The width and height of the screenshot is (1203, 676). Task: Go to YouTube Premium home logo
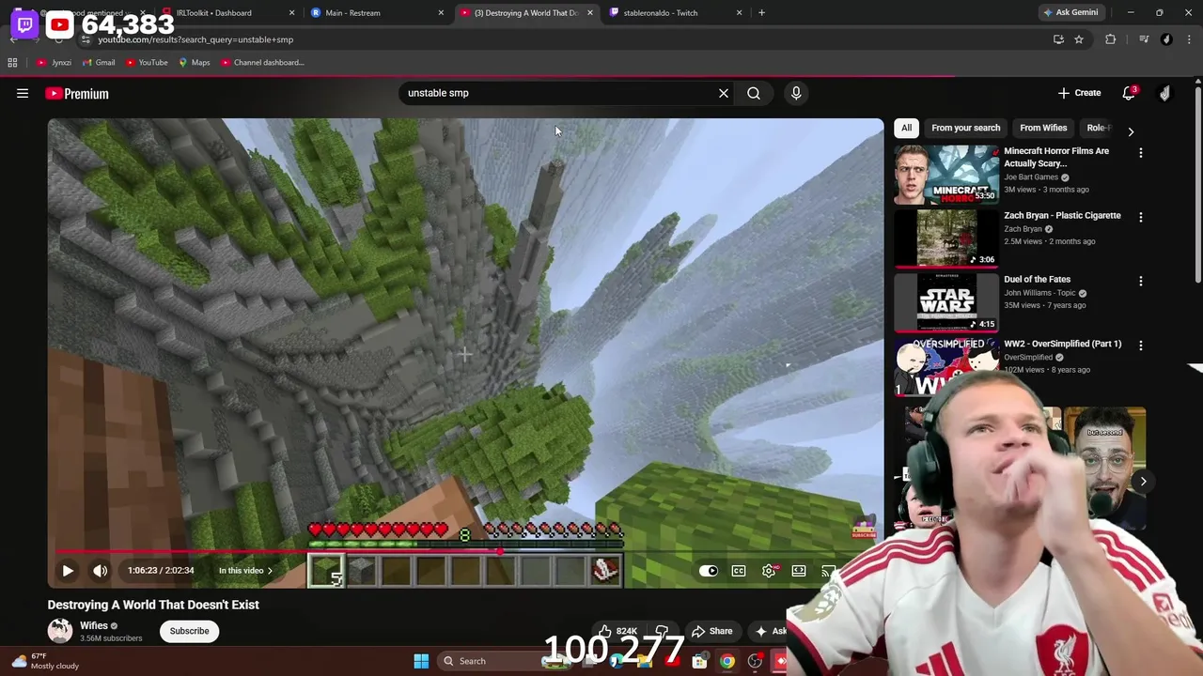point(77,94)
